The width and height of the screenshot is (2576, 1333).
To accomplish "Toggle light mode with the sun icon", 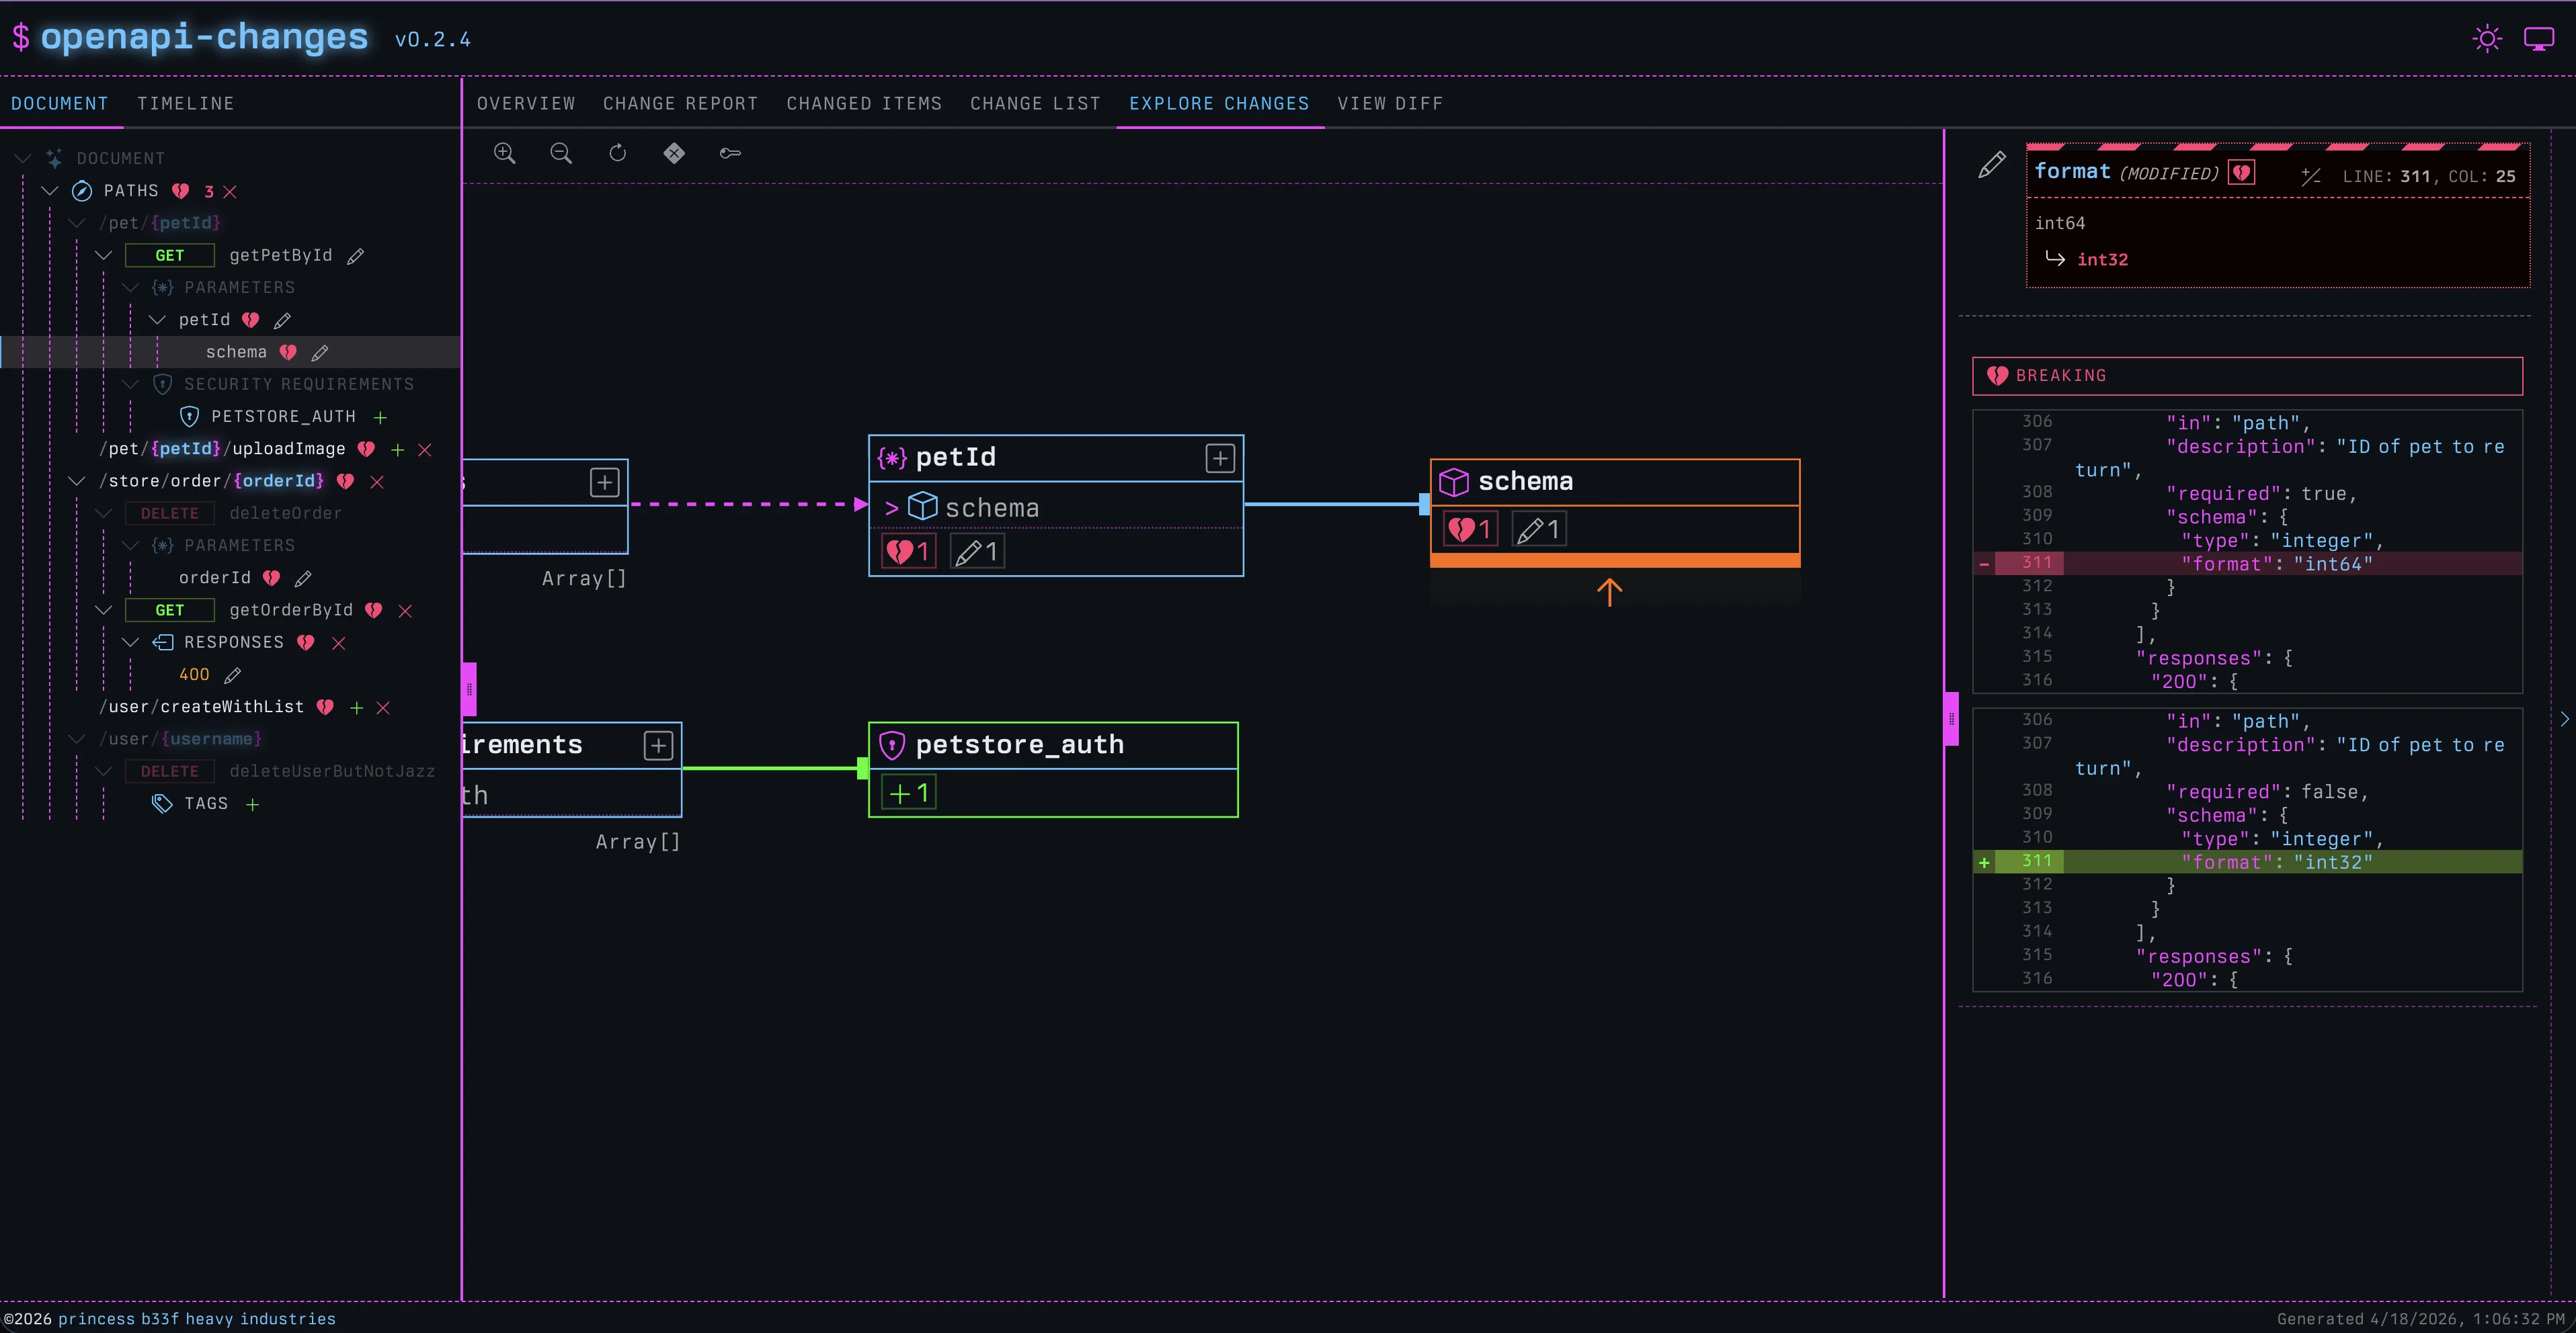I will (2487, 39).
